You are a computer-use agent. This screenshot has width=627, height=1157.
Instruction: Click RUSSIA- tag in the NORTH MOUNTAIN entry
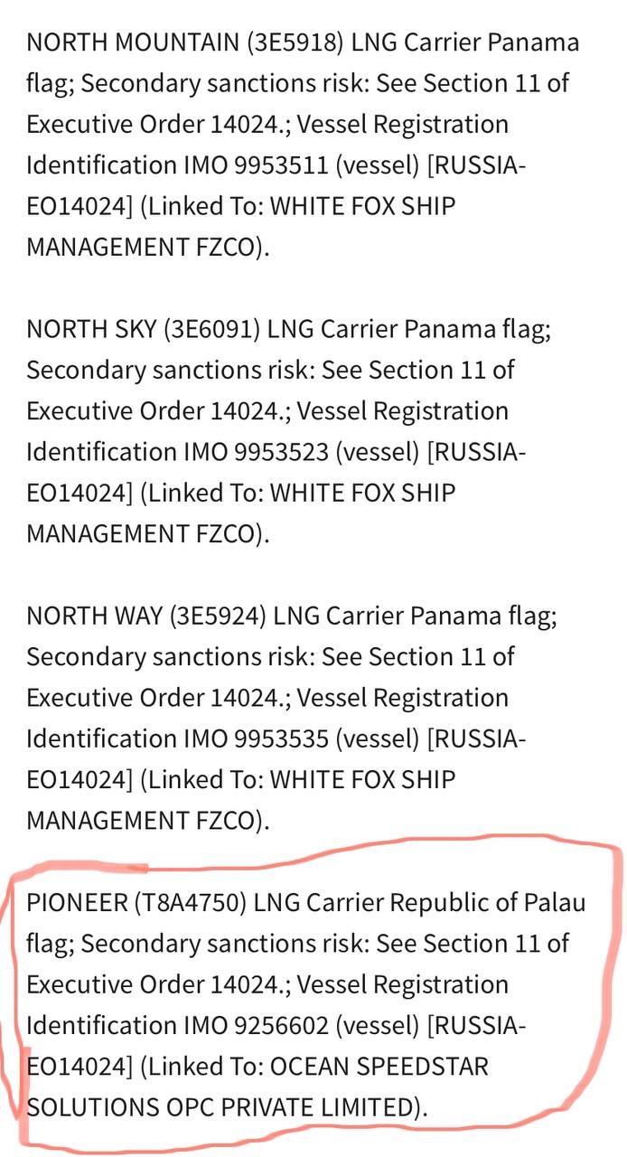pos(476,165)
